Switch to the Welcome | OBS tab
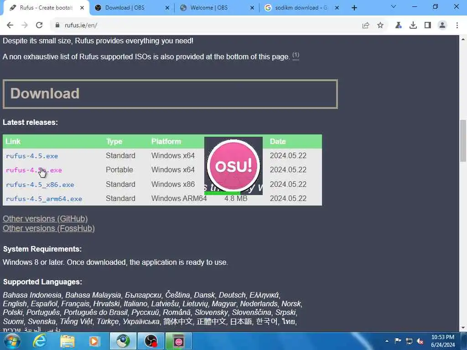The height and width of the screenshot is (350, 467). [209, 8]
